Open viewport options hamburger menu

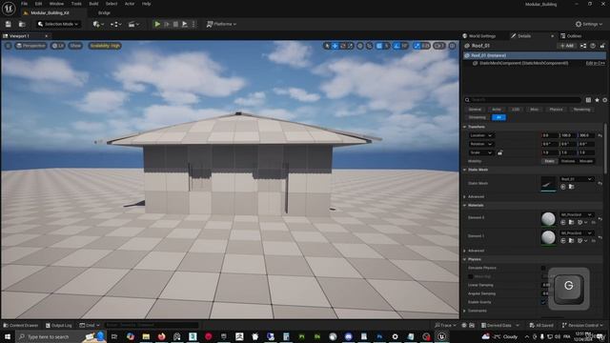(x=8, y=46)
